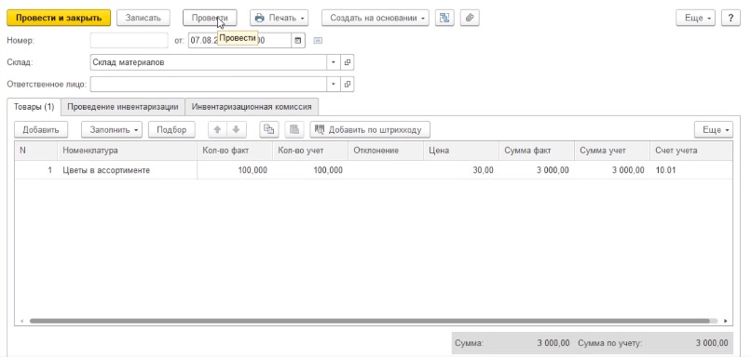
Task: Open the calendar picker for date
Action: pyautogui.click(x=297, y=41)
